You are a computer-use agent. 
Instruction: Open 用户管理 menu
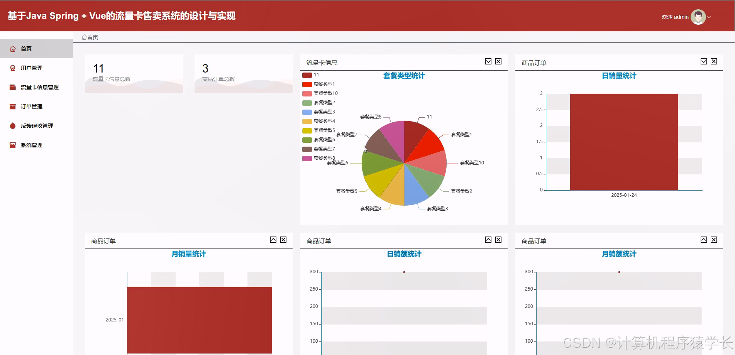point(37,68)
